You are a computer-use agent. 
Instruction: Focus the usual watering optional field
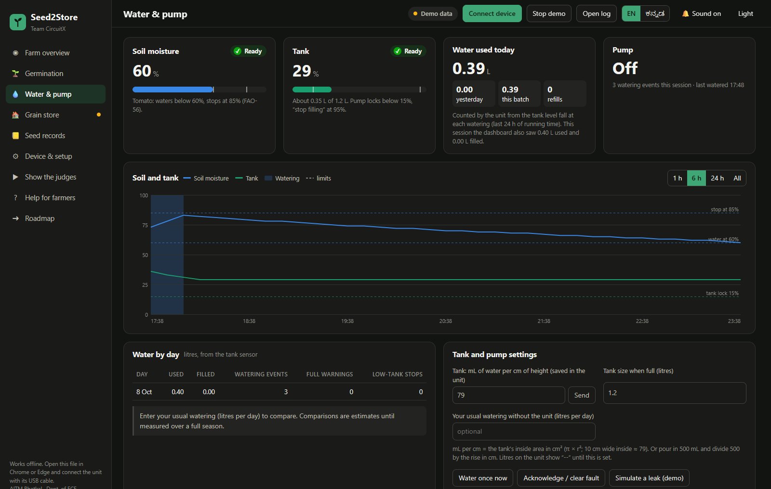[x=524, y=431]
